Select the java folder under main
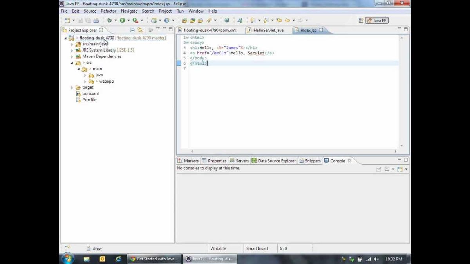Screen dimensions: 470x264 click(x=99, y=75)
